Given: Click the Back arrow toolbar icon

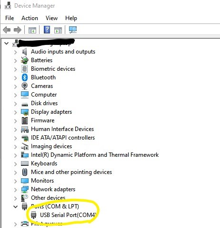Looking at the screenshot, I should [x=7, y=30].
